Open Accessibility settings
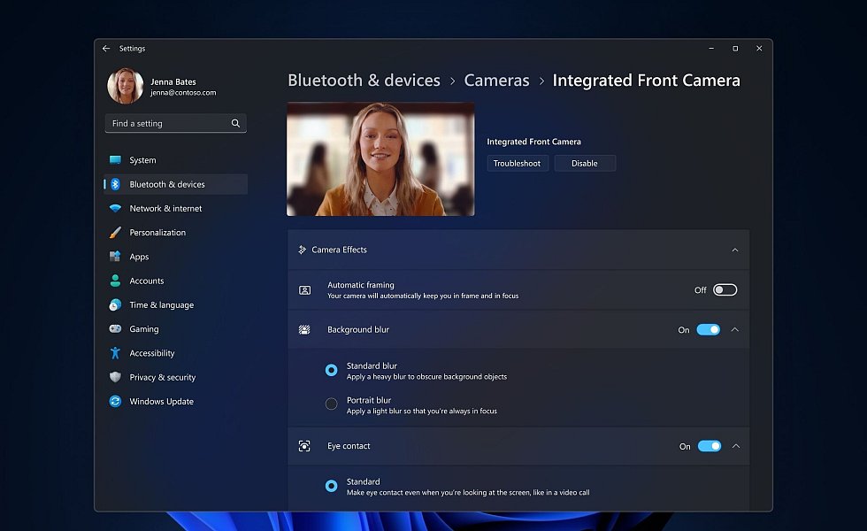 tap(176, 353)
